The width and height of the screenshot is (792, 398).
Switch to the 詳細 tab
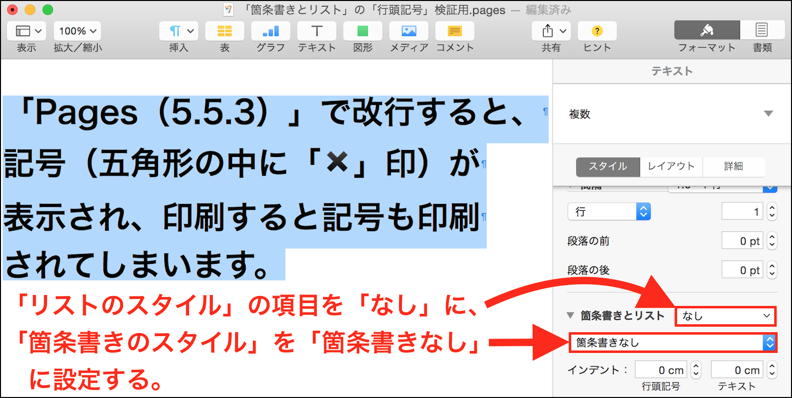(734, 167)
